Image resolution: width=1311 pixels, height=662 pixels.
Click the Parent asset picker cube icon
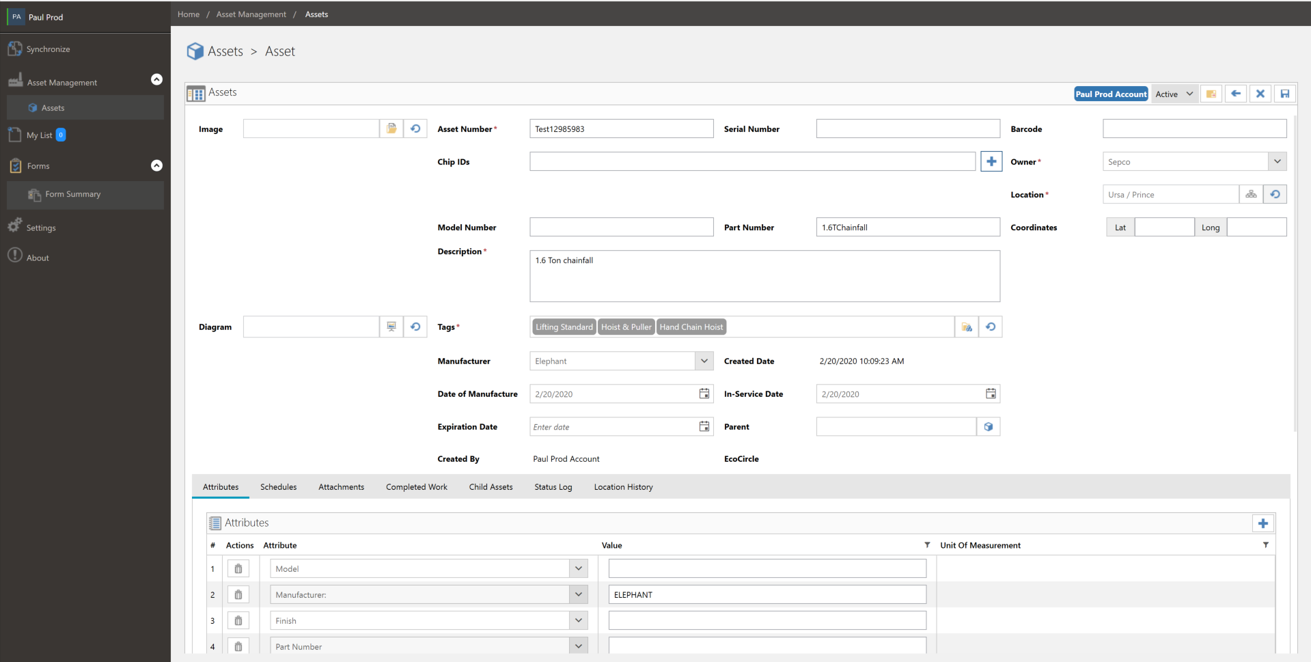tap(988, 427)
